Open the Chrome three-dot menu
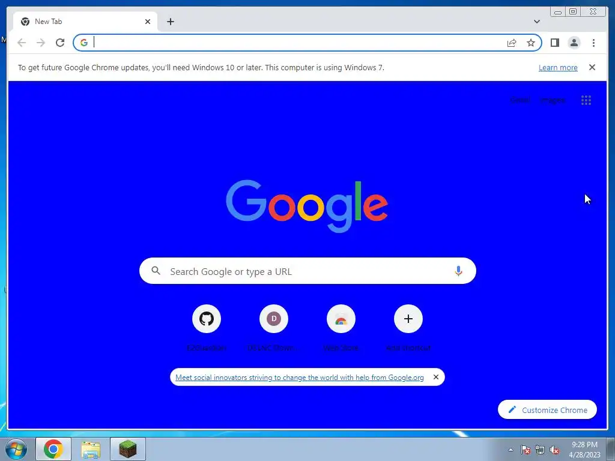Image resolution: width=615 pixels, height=461 pixels. pos(593,43)
